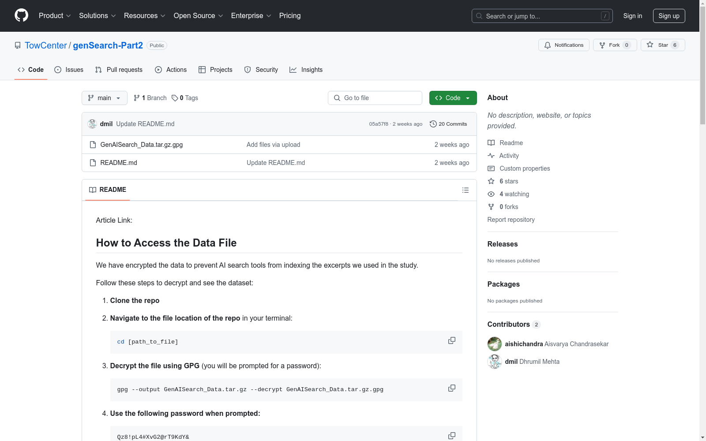Screen dimensions: 706x441
Task: Open the GitHub homepage logo
Action: click(x=21, y=15)
